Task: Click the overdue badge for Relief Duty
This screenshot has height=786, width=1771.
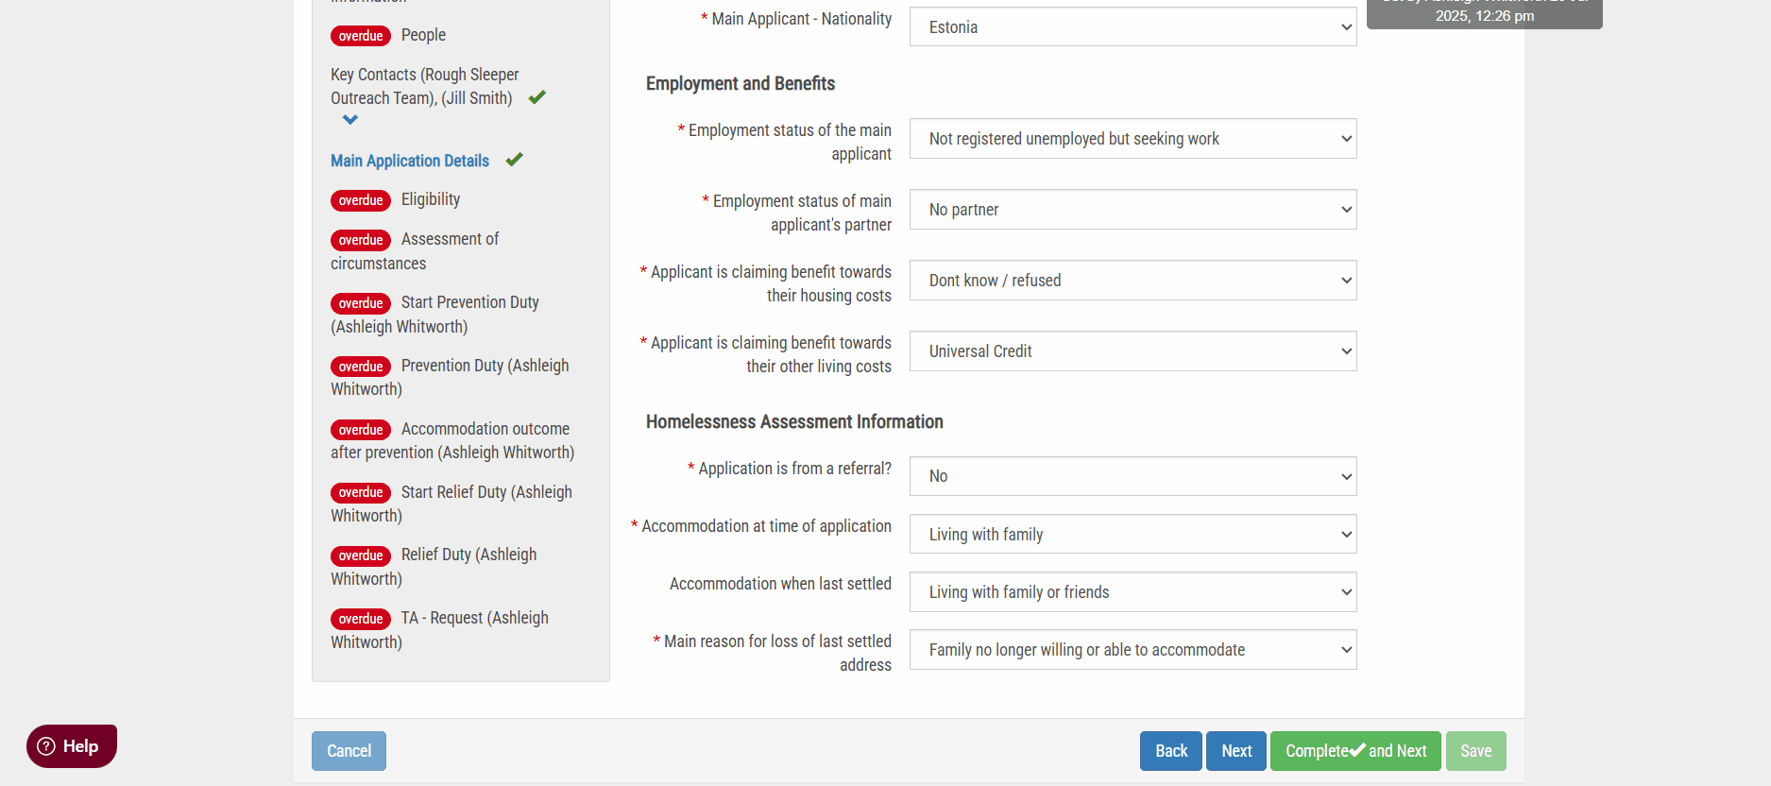Action: click(361, 555)
